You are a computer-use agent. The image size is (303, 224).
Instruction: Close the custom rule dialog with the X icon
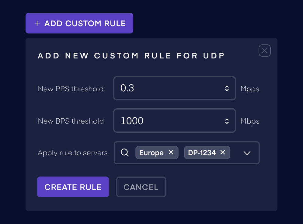click(x=264, y=51)
